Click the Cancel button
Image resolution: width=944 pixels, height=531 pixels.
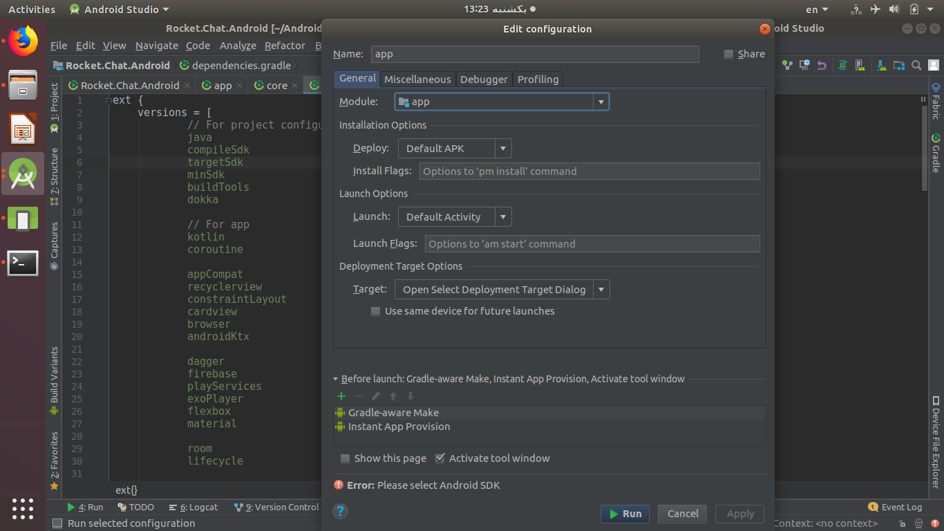683,514
